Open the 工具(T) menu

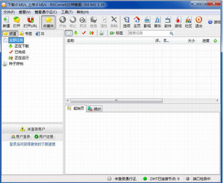click(67, 12)
